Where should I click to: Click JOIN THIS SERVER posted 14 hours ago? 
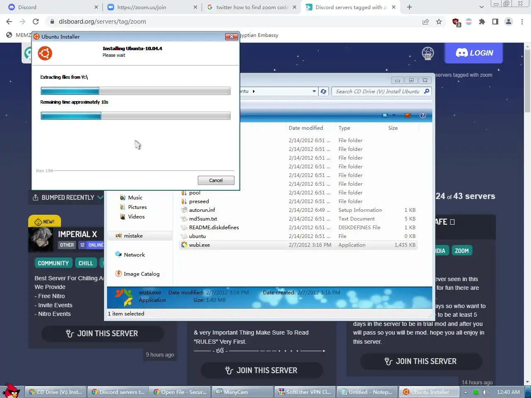coord(421,361)
